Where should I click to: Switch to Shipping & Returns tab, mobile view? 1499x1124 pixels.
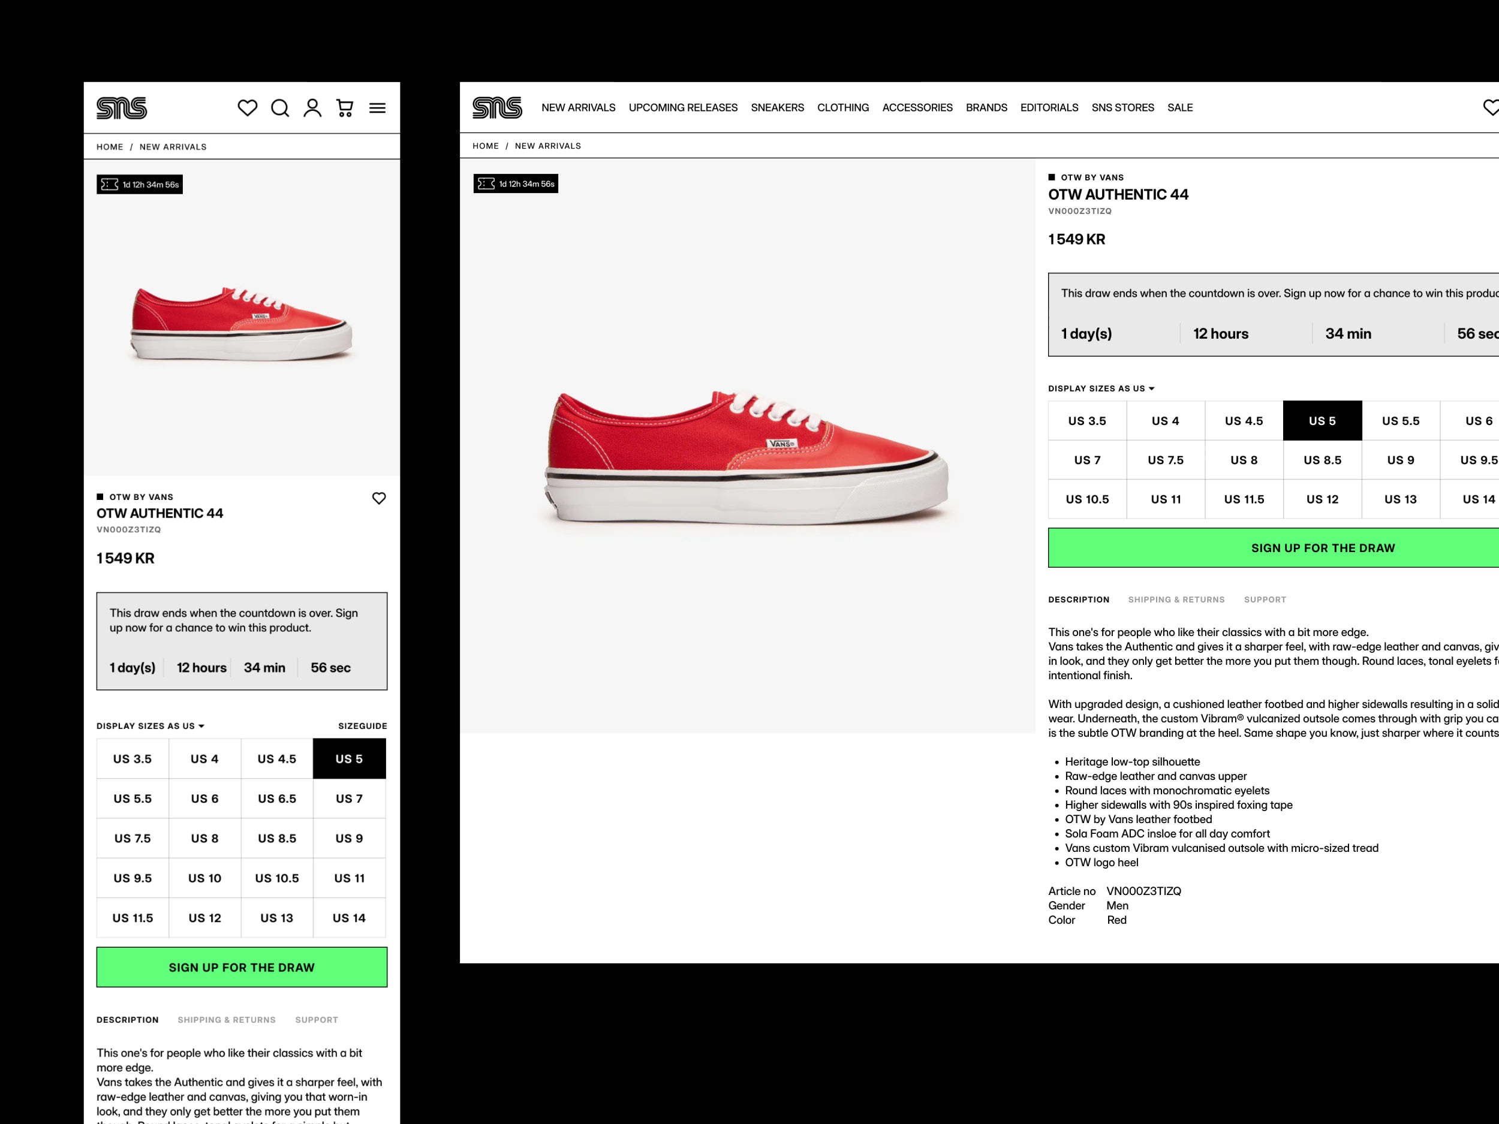click(x=226, y=1020)
